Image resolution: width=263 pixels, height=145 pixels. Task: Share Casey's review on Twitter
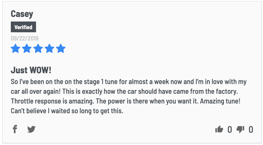(31, 129)
